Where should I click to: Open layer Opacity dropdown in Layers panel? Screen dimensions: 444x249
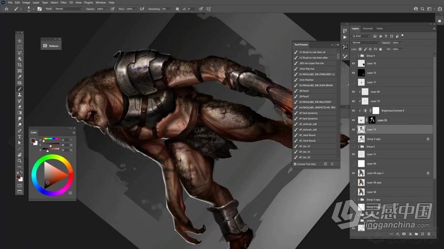click(401, 43)
